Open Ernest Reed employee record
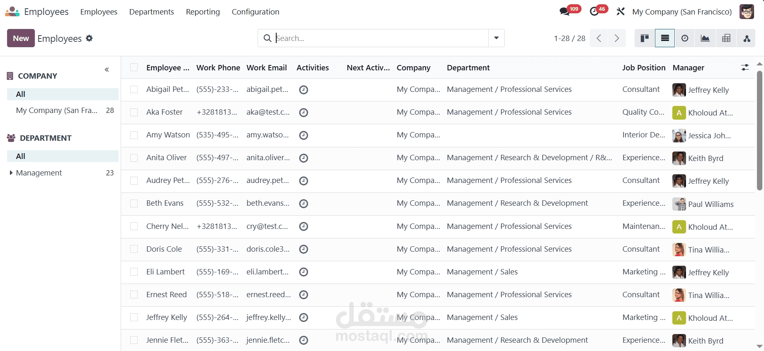Image resolution: width=764 pixels, height=351 pixels. pyautogui.click(x=166, y=295)
